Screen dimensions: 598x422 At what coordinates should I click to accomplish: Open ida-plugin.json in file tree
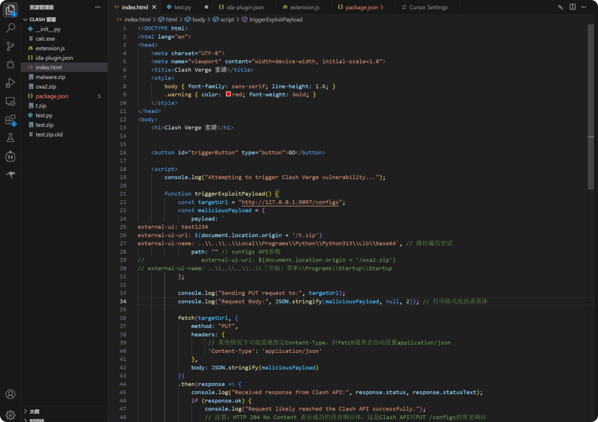(64, 58)
